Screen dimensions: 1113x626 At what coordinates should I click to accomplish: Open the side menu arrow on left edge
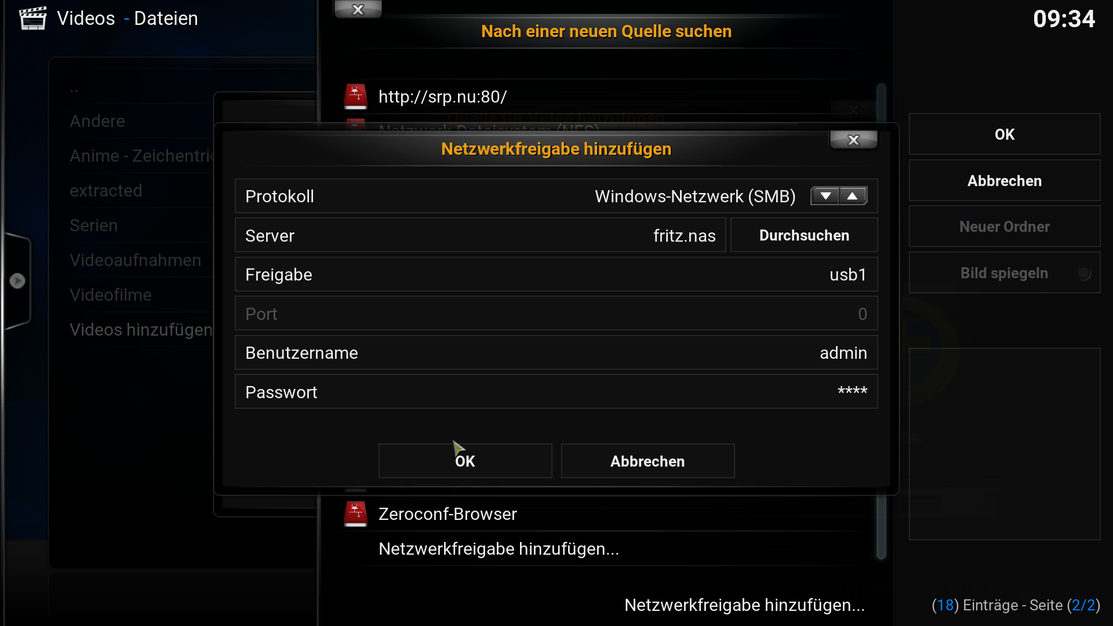coord(17,281)
